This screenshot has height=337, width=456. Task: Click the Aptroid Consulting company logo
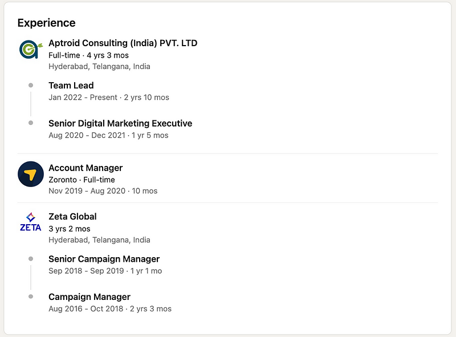[30, 50]
